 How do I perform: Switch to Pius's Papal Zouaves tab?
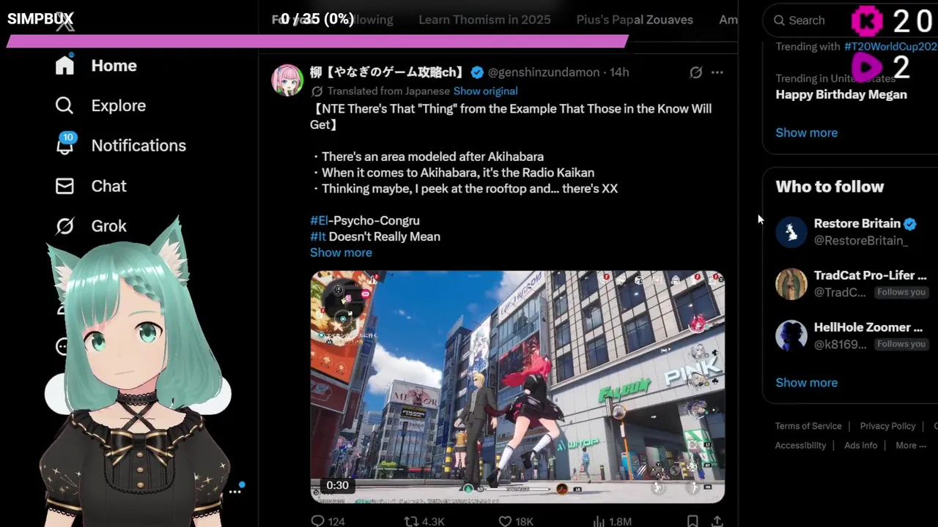635,20
